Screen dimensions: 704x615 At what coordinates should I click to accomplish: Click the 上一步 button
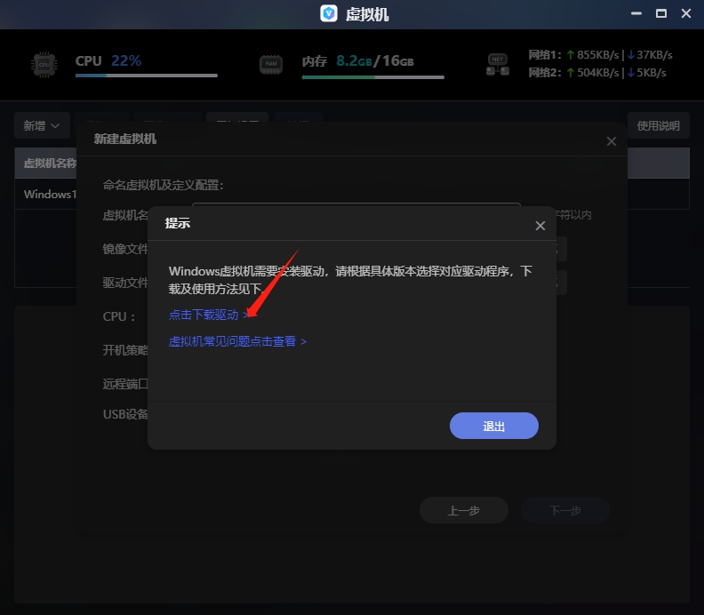point(464,510)
